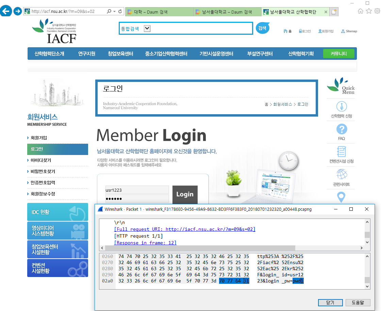Click the 로그인 link in header
Image resolution: width=381 pixels, height=311 pixels.
click(305, 31)
